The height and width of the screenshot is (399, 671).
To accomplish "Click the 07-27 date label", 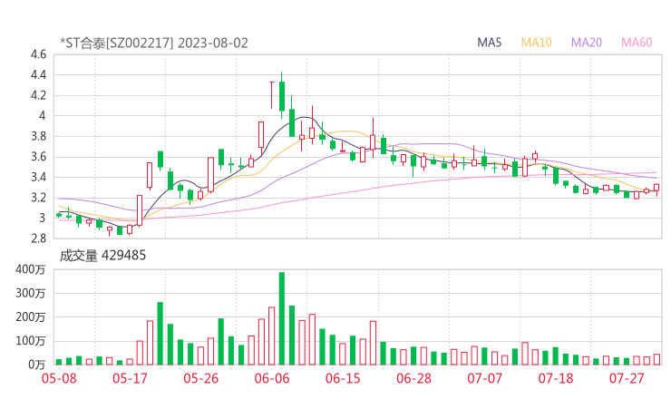I will coord(627,378).
